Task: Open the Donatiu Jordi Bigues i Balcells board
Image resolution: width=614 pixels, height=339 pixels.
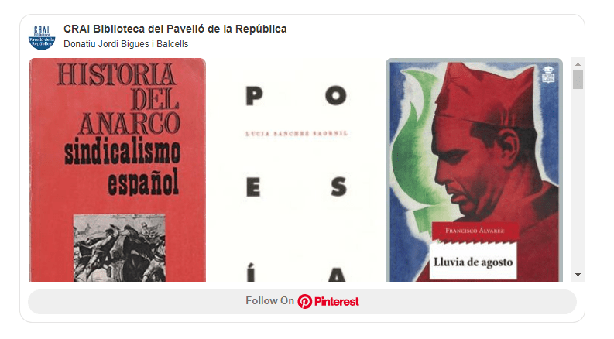Action: (125, 44)
